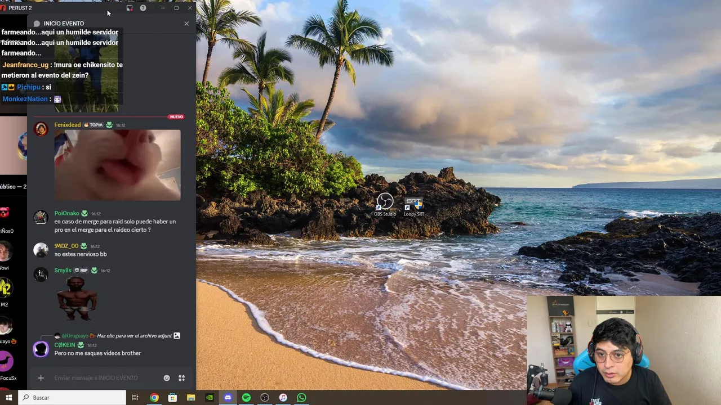Open the Discord inbox icon in title bar

pyautogui.click(x=130, y=8)
